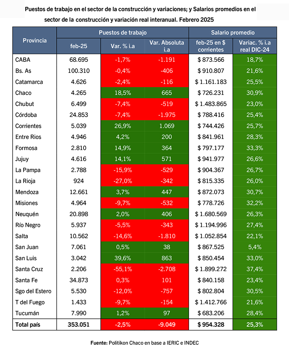Select the total average salary $ 954.328

tap(211, 325)
